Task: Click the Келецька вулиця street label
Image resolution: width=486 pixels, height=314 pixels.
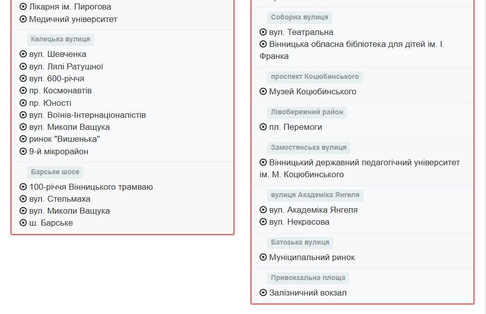Action: pyautogui.click(x=60, y=39)
